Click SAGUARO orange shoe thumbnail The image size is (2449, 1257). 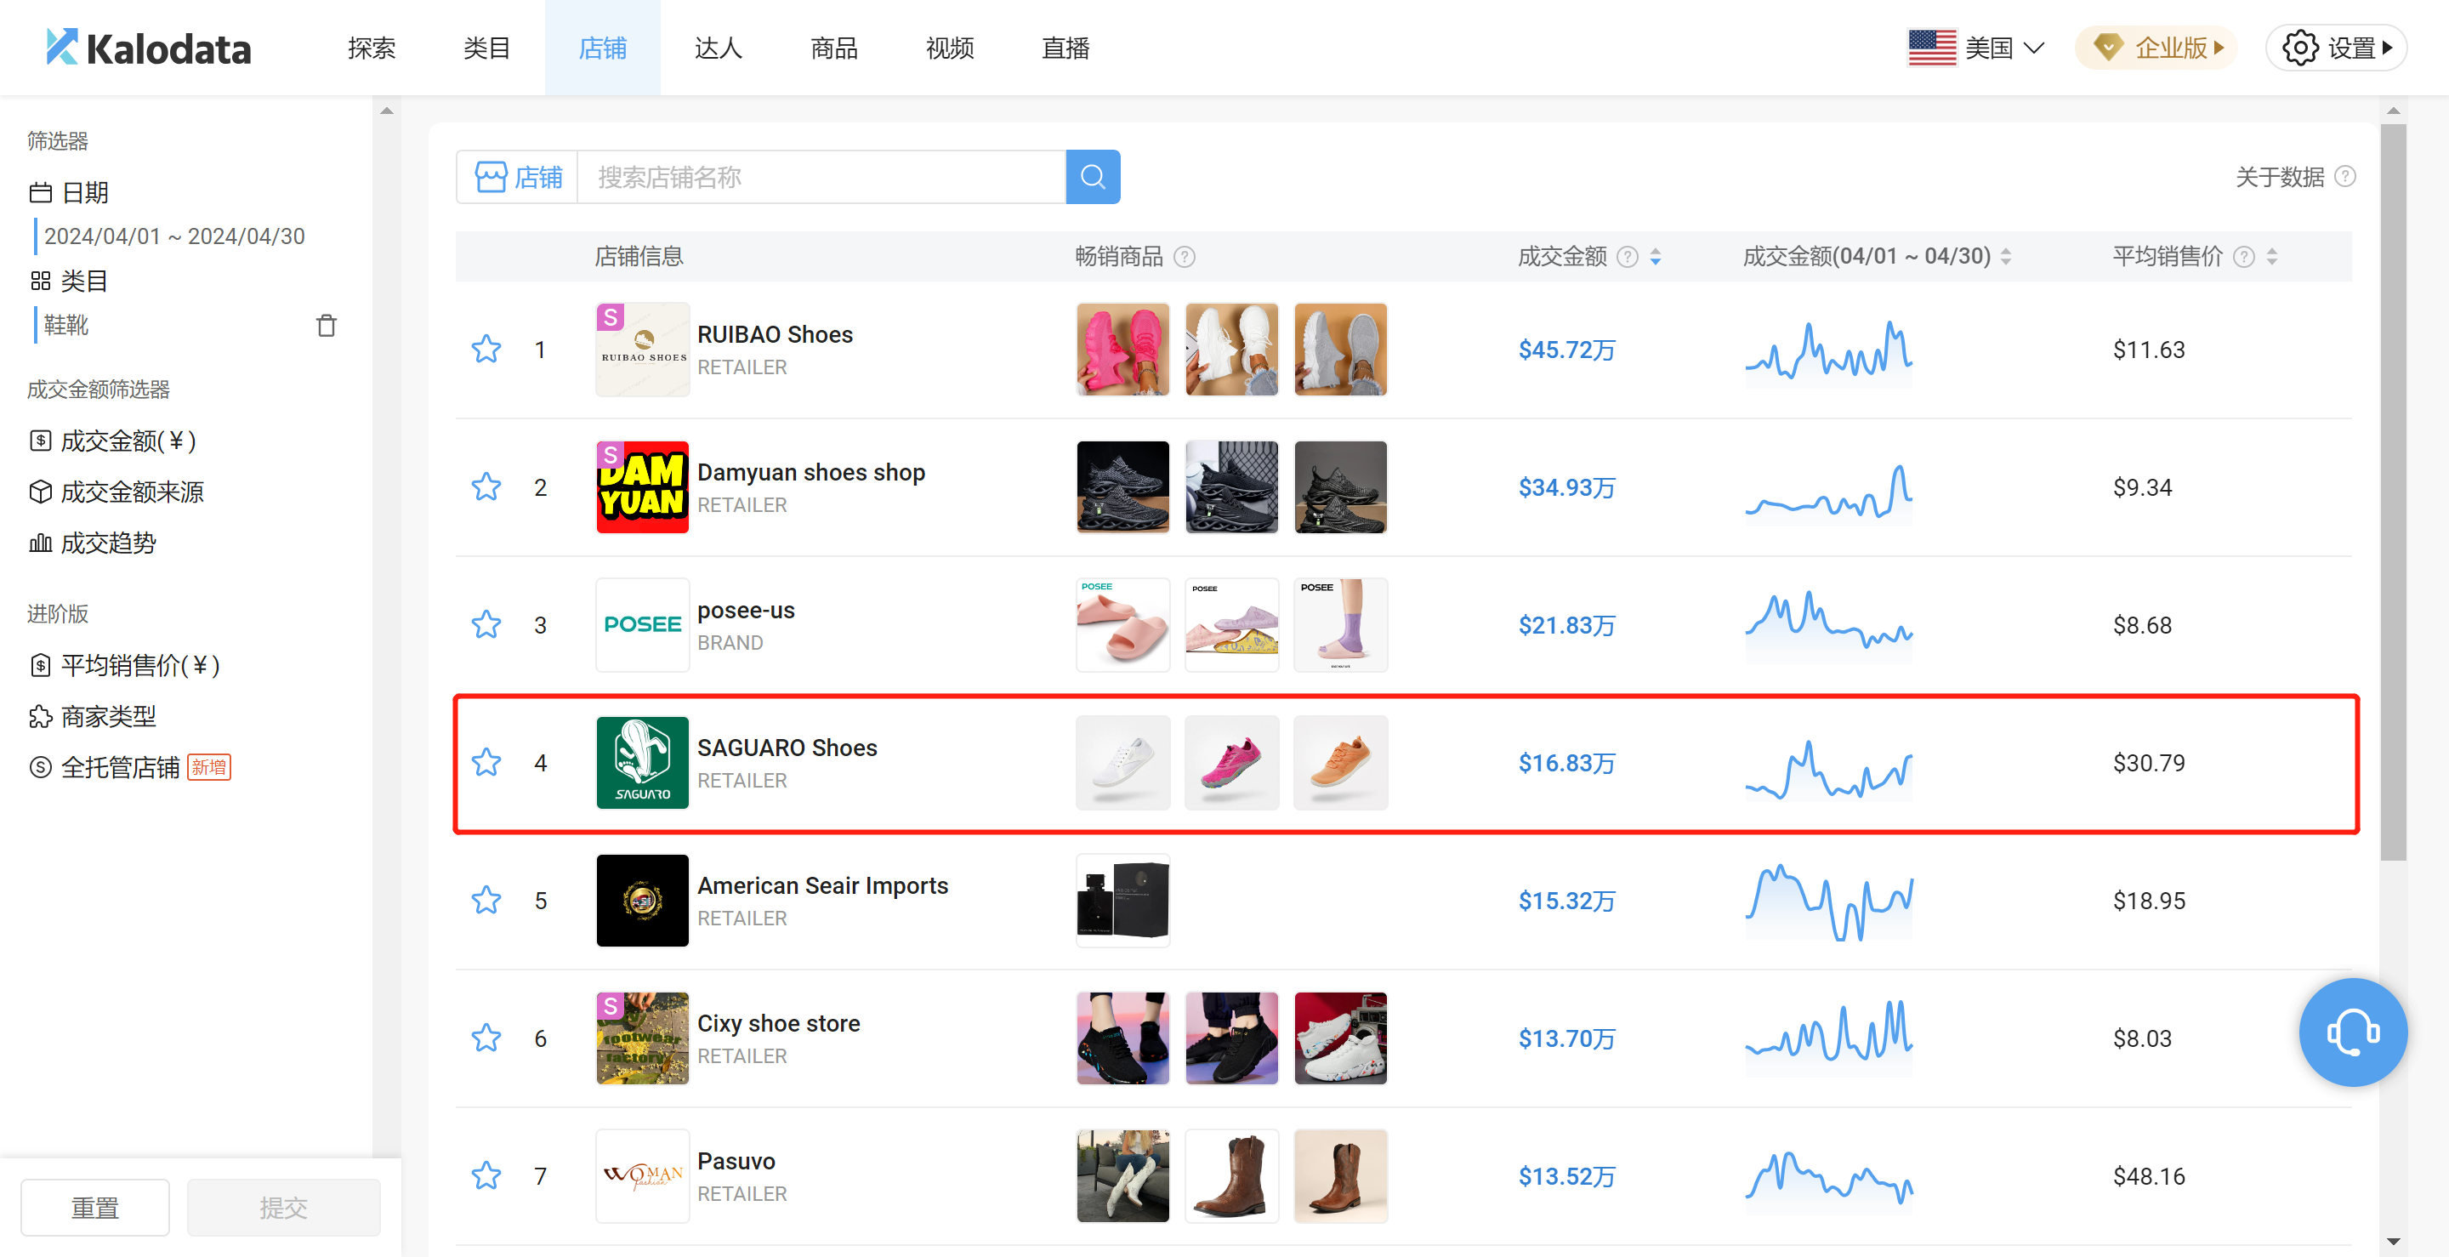[x=1340, y=763]
